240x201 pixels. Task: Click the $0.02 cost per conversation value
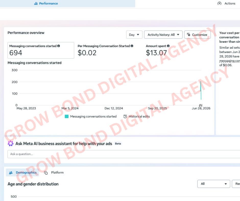87,53
